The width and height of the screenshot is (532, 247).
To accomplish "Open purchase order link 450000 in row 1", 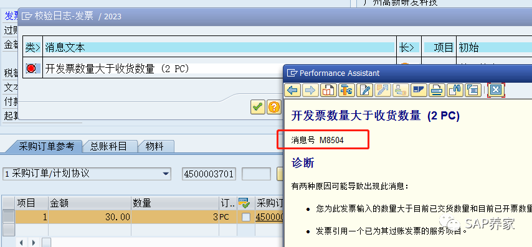I will point(269,217).
